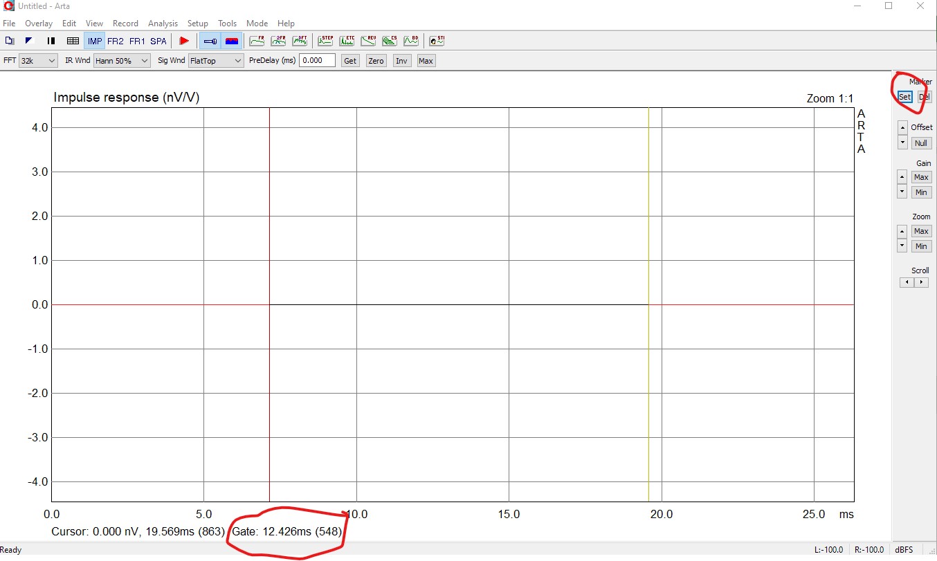This screenshot has width=937, height=561.
Task: Click the PreDelay (ms) input field
Action: pos(317,60)
